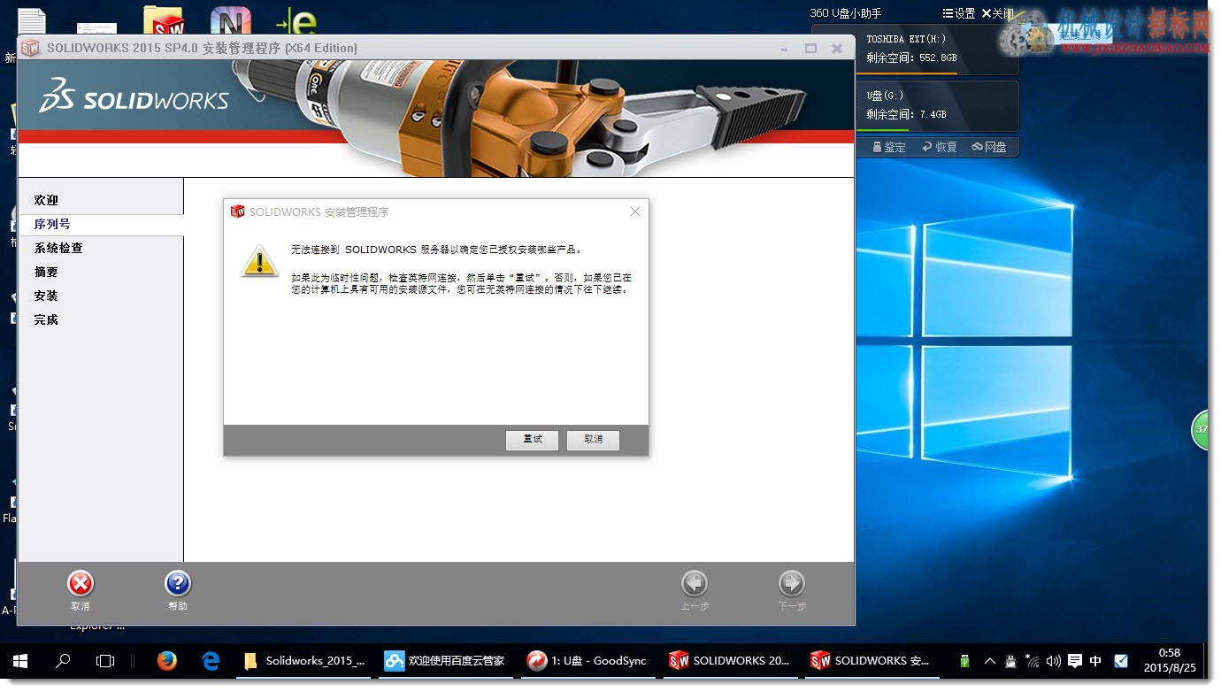The width and height of the screenshot is (1221, 692).
Task: Open the blue 帮助 help icon
Action: pyautogui.click(x=178, y=583)
